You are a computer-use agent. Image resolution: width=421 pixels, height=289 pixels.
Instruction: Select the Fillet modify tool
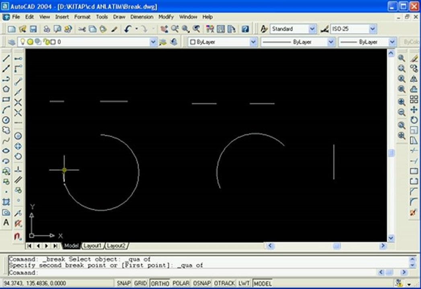[414, 202]
